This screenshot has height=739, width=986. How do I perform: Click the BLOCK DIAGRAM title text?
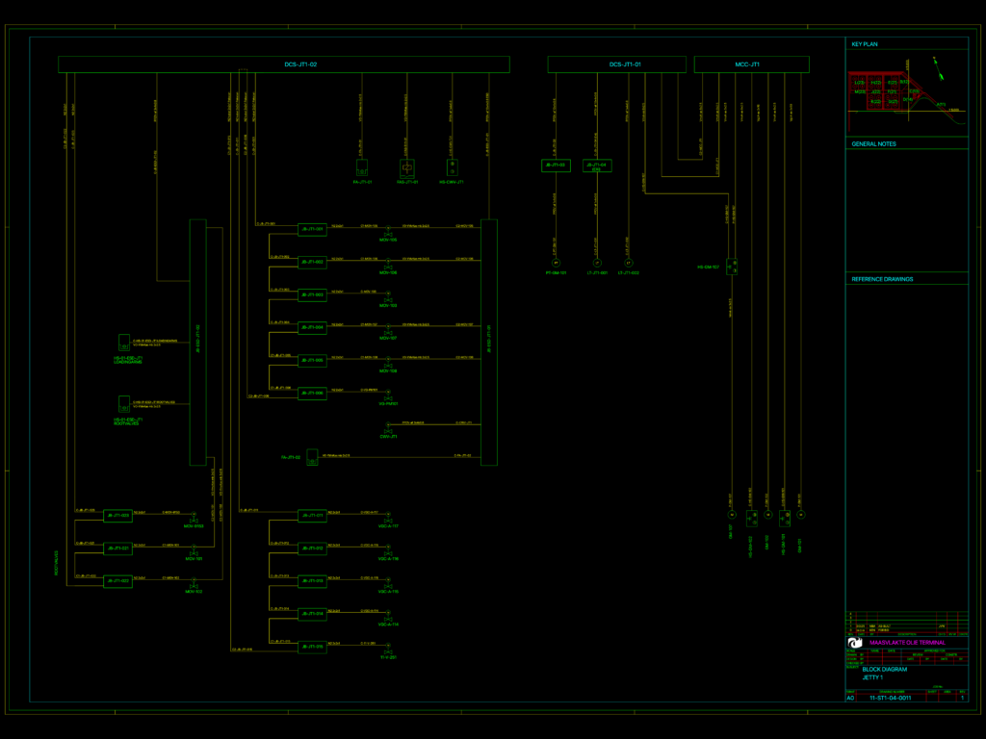click(885, 670)
